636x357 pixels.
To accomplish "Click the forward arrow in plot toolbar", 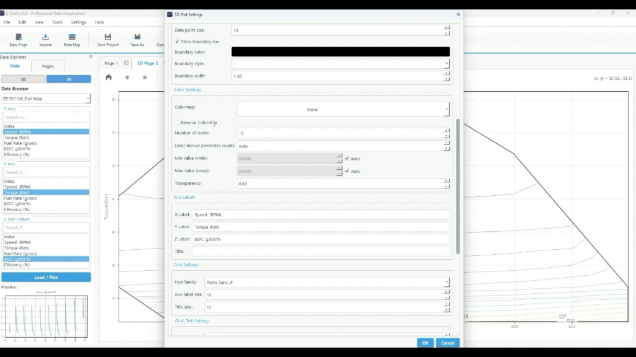I will point(145,77).
